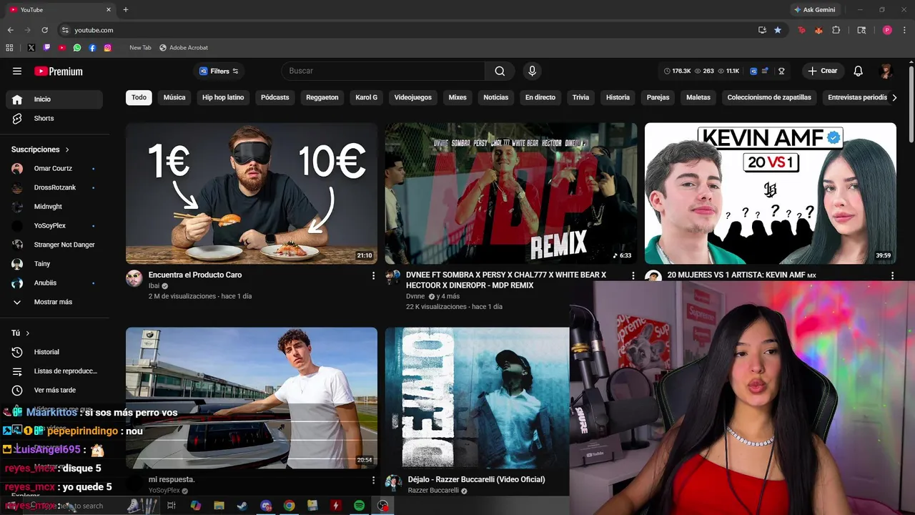Bookmark this page with star icon

point(778,30)
